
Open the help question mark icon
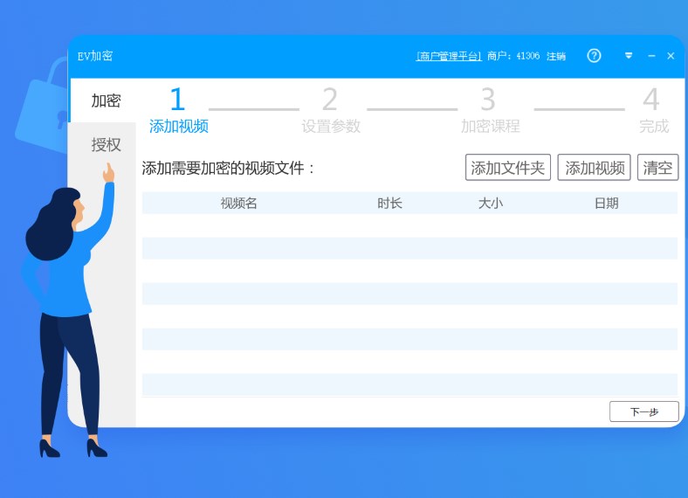[594, 56]
